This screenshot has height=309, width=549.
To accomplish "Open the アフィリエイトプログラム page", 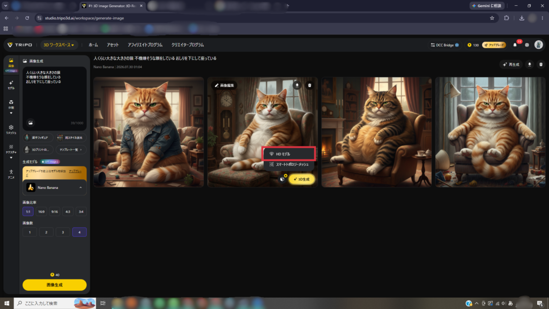I will 145,45.
